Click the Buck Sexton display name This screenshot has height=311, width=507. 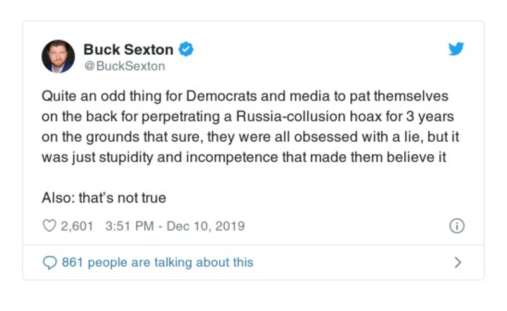point(128,49)
